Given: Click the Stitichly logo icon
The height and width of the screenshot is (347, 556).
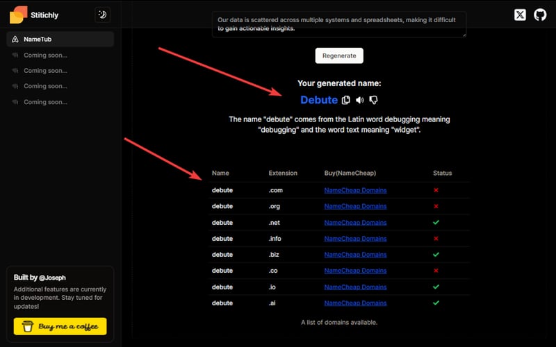Looking at the screenshot, I should point(19,15).
